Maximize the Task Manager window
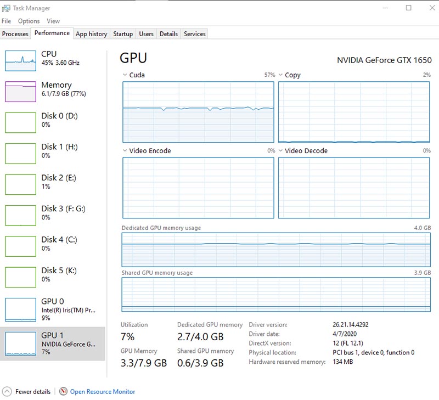Image resolution: width=439 pixels, height=400 pixels. click(409, 8)
